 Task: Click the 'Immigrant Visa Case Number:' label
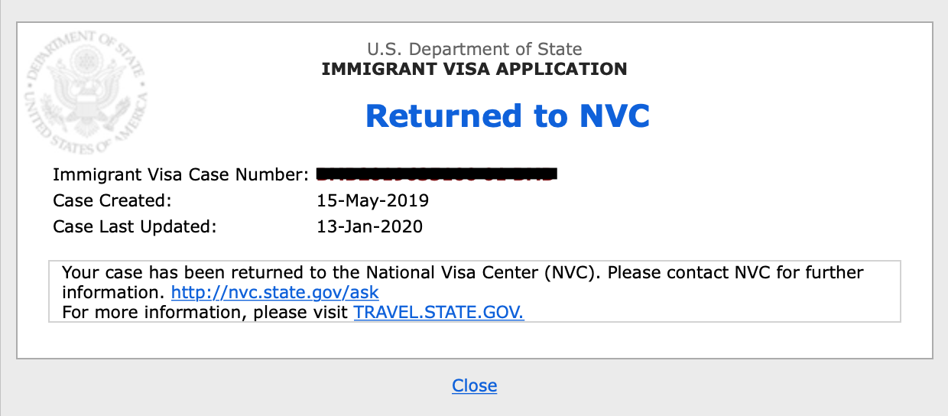coord(180,175)
